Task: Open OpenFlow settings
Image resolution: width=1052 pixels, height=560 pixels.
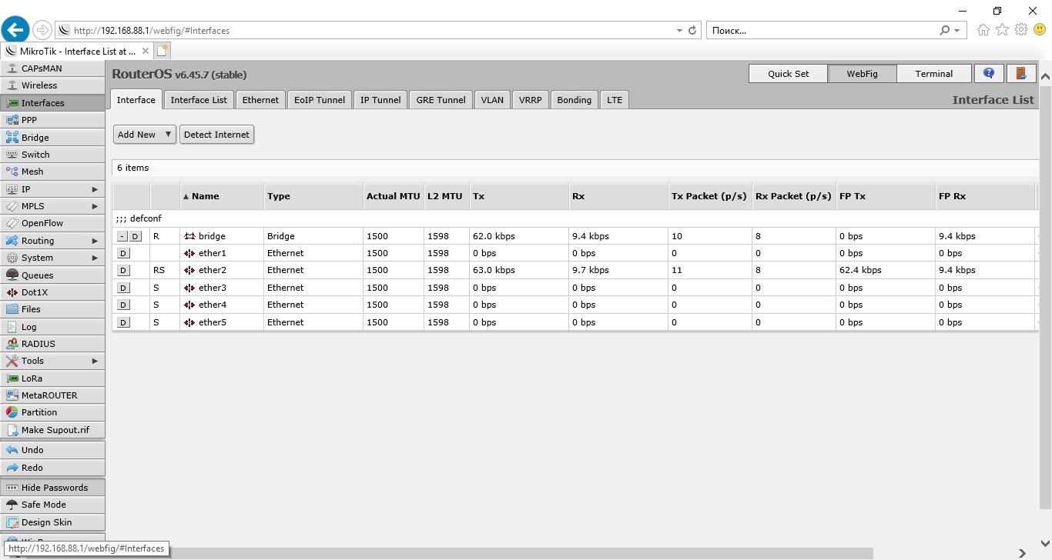Action: (52, 223)
